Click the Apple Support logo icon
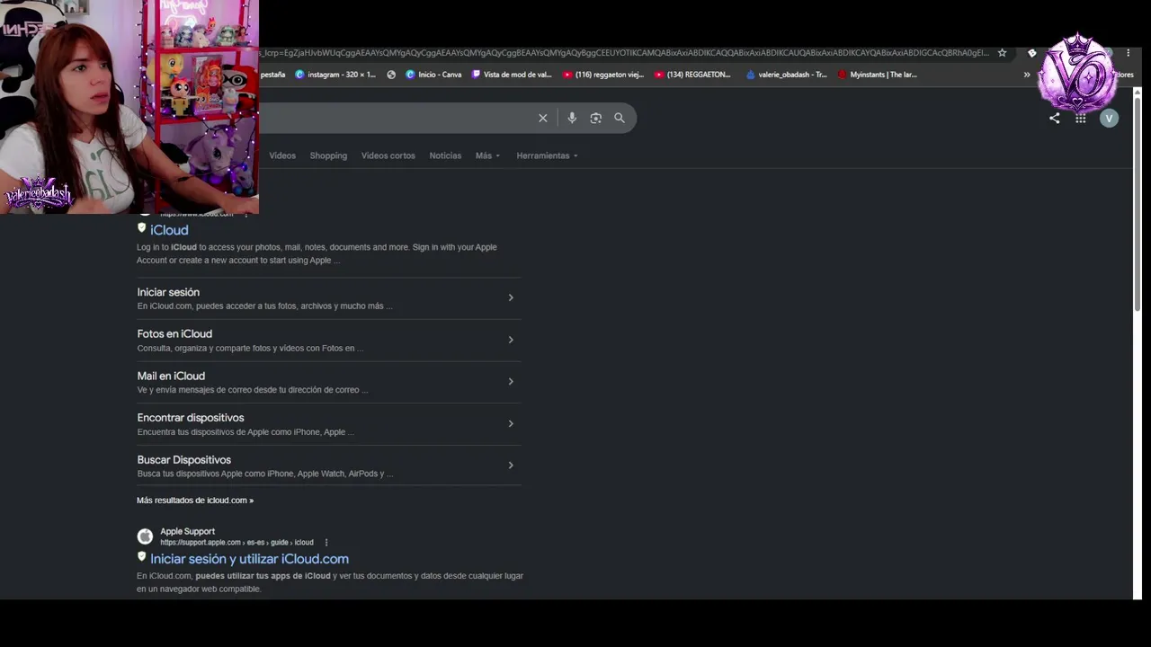Viewport: 1151px width, 647px height. (x=145, y=536)
